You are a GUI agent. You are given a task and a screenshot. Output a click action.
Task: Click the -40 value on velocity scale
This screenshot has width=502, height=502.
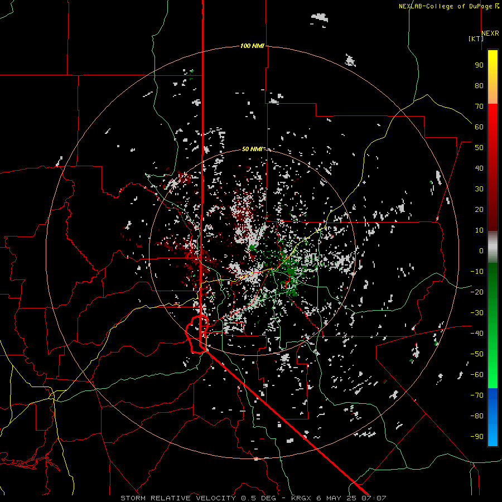(477, 334)
